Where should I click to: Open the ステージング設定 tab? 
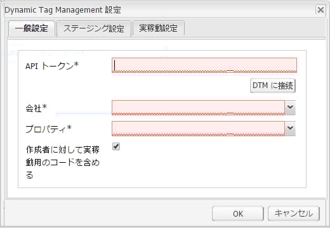coord(94,28)
